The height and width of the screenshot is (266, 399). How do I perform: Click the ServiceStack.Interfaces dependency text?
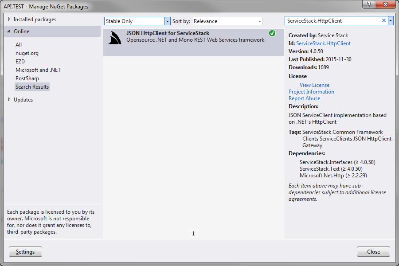337,162
